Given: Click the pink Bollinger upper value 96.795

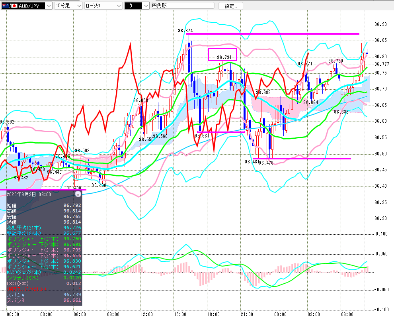Looking at the screenshot, I should [72, 250].
